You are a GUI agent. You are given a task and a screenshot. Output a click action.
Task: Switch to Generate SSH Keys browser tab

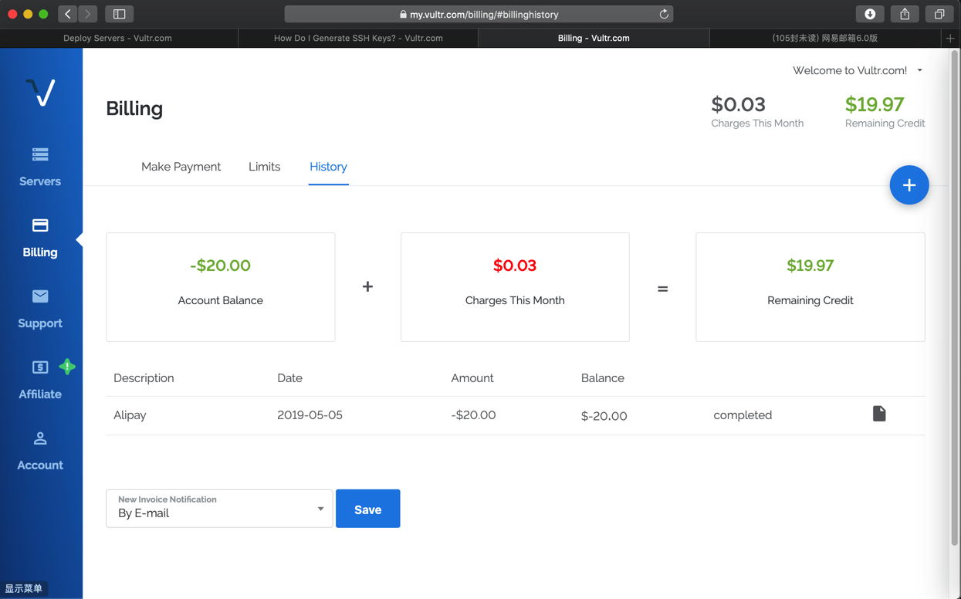click(358, 38)
